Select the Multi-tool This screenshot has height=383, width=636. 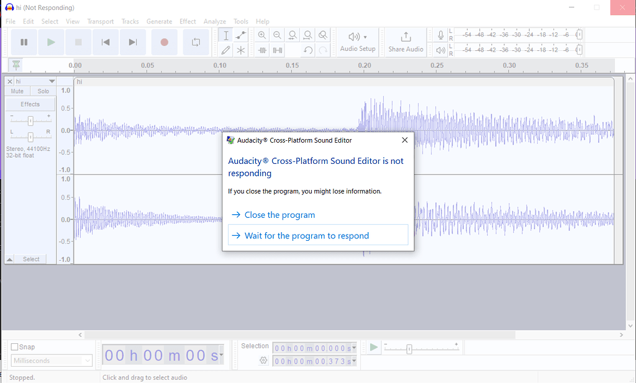tap(241, 50)
